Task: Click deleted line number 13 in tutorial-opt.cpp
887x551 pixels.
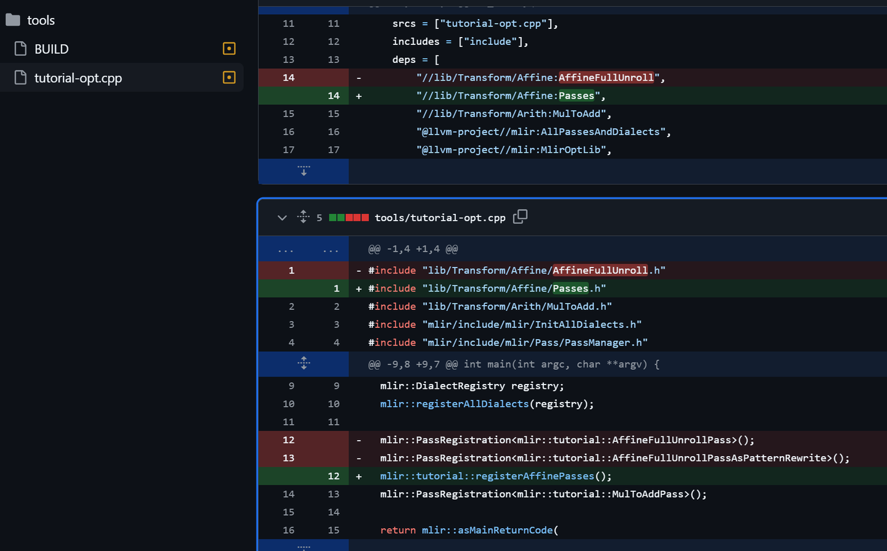Action: click(288, 458)
